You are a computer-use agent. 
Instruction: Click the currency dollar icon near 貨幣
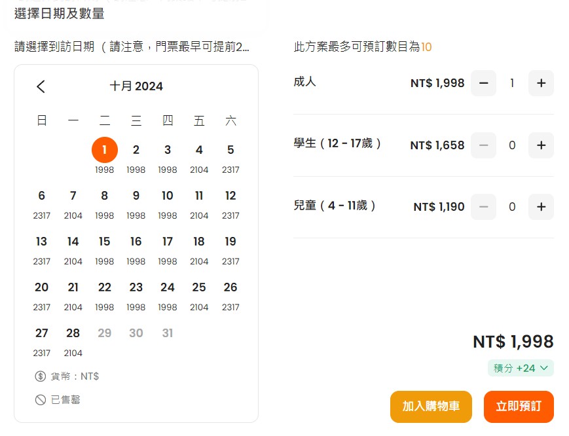[x=41, y=376]
